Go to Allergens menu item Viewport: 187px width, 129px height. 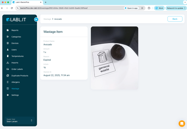16,82
